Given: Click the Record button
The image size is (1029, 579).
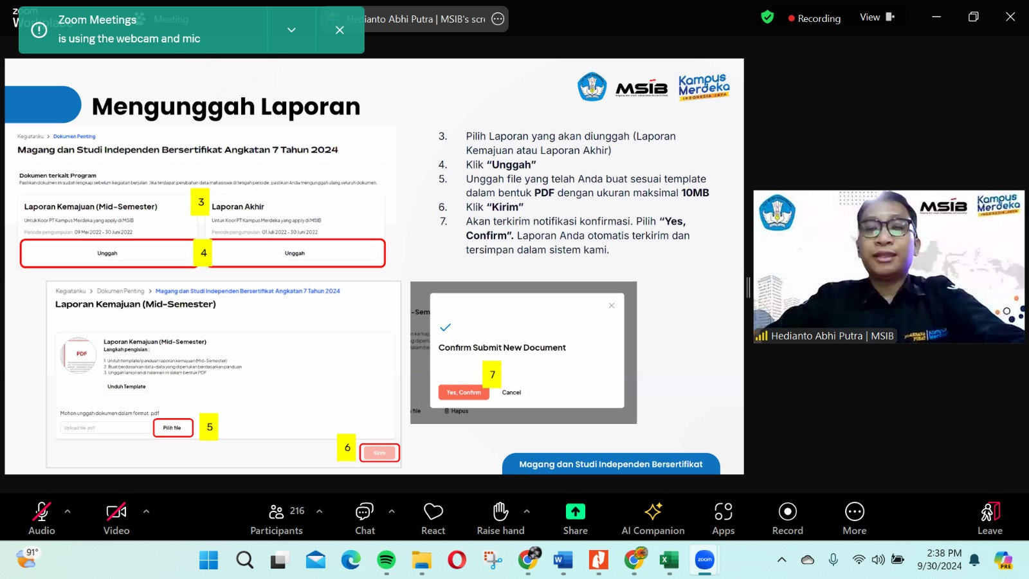Looking at the screenshot, I should [x=788, y=519].
